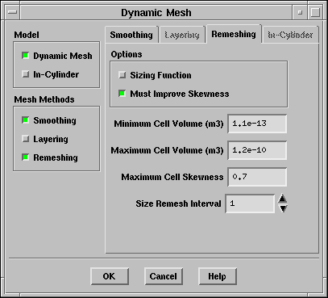Click the Minimum Cell Volume field
This screenshot has width=328, height=298.
coord(257,124)
